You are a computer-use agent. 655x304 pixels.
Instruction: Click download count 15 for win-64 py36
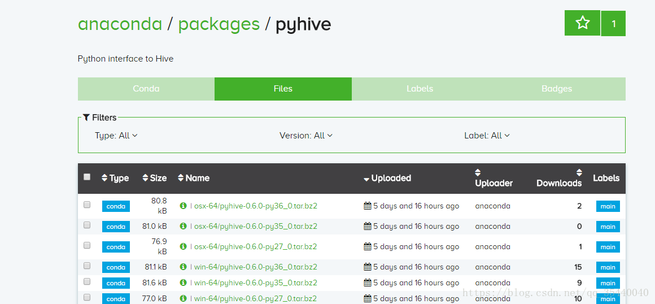[578, 267]
